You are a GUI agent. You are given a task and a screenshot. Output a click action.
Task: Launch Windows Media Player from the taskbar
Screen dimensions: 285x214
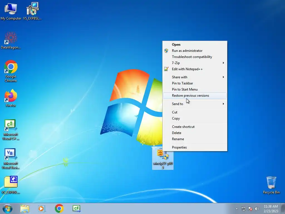(42, 208)
